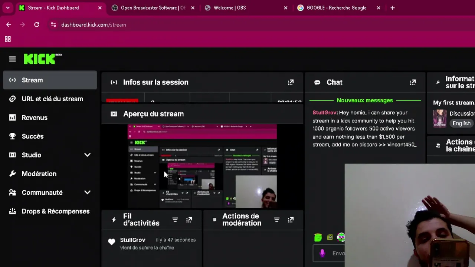Pop out the Infos sur la session panel

291,82
